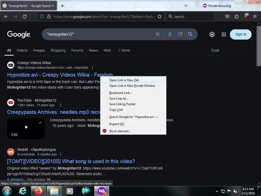Choose Search Google for Hypnotize.avi
Viewport: 261px width, 196px height.
[x=133, y=117]
